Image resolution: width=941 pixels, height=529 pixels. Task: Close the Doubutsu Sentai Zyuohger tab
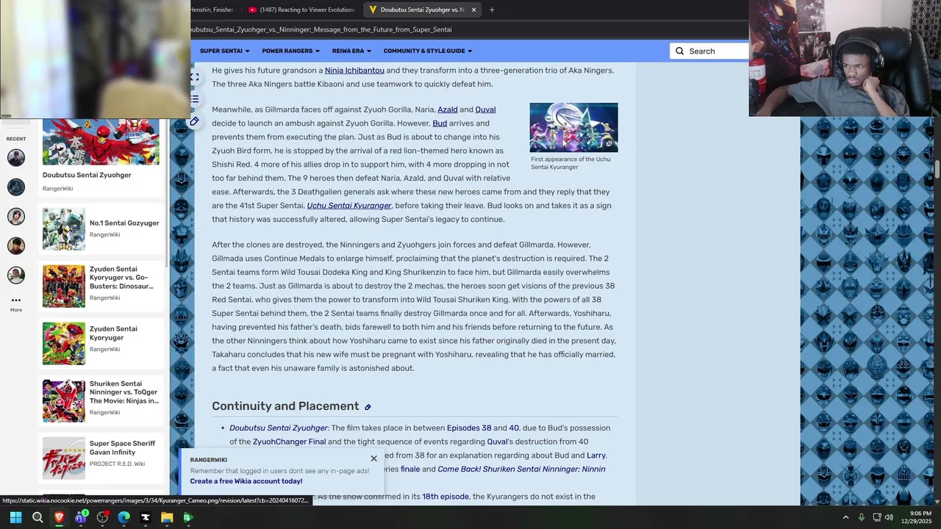click(x=473, y=10)
